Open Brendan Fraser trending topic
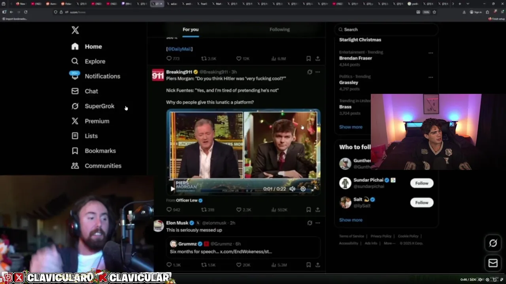The image size is (506, 284). [x=355, y=58]
